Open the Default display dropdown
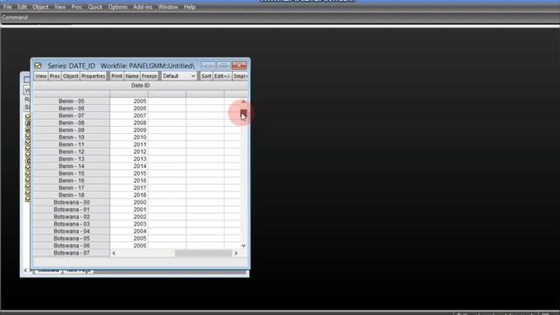This screenshot has height=315, width=560. (178, 76)
